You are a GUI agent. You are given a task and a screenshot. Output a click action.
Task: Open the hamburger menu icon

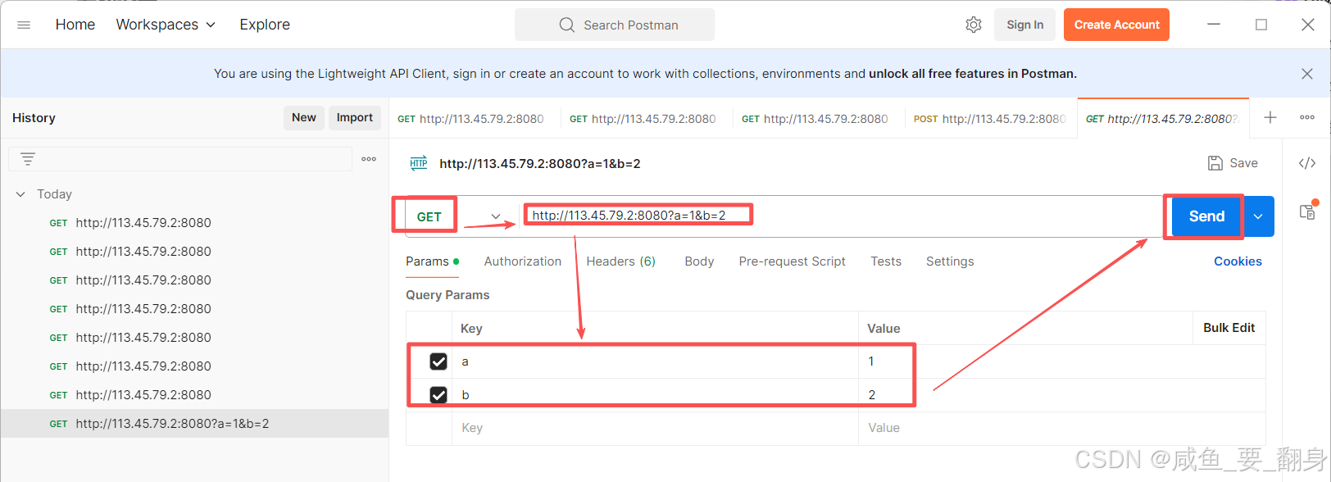[24, 25]
